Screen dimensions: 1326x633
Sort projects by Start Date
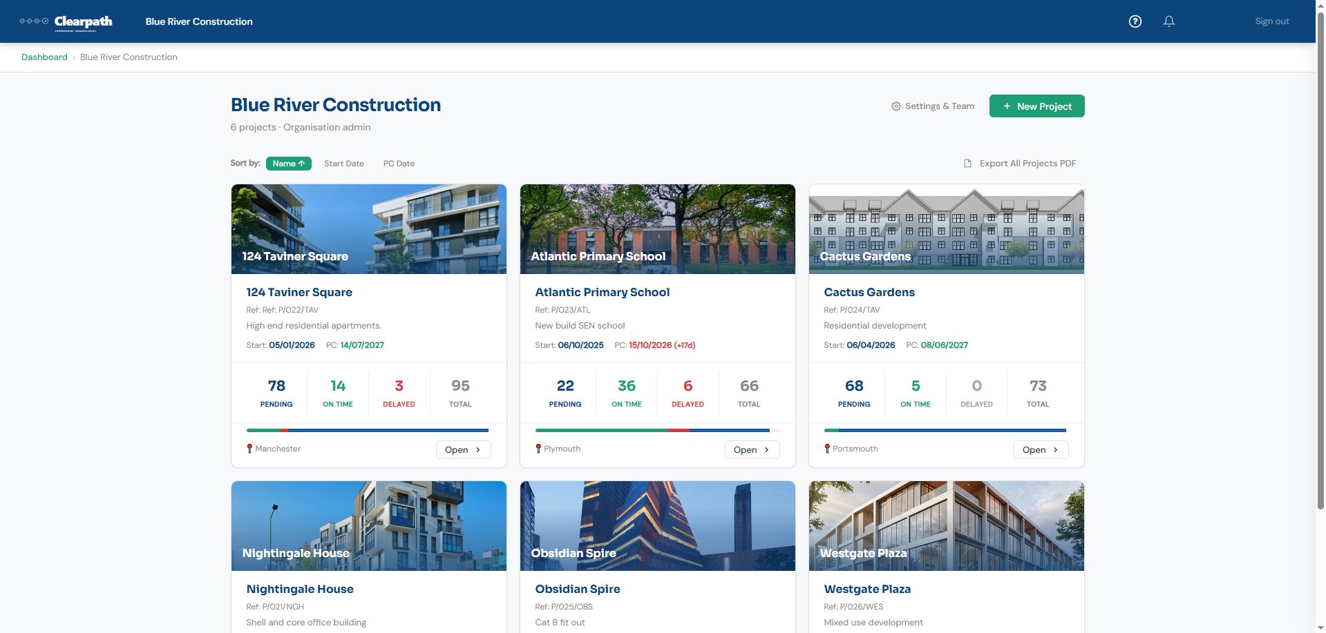point(344,164)
